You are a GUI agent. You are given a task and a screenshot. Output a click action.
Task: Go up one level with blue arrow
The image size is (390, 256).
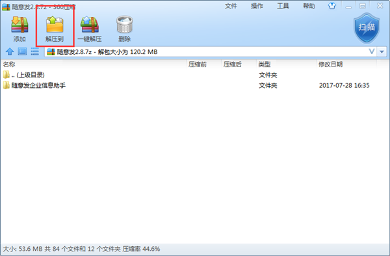[10, 51]
